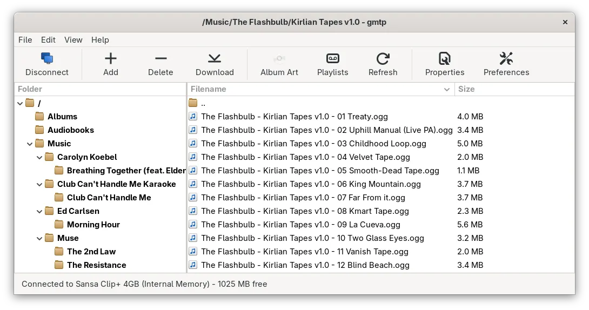
Task: Select The Resistance folder label
Action: click(x=97, y=265)
